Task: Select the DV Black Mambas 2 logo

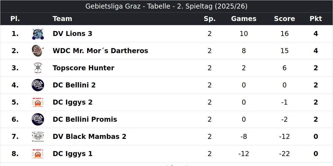Action: [38, 137]
